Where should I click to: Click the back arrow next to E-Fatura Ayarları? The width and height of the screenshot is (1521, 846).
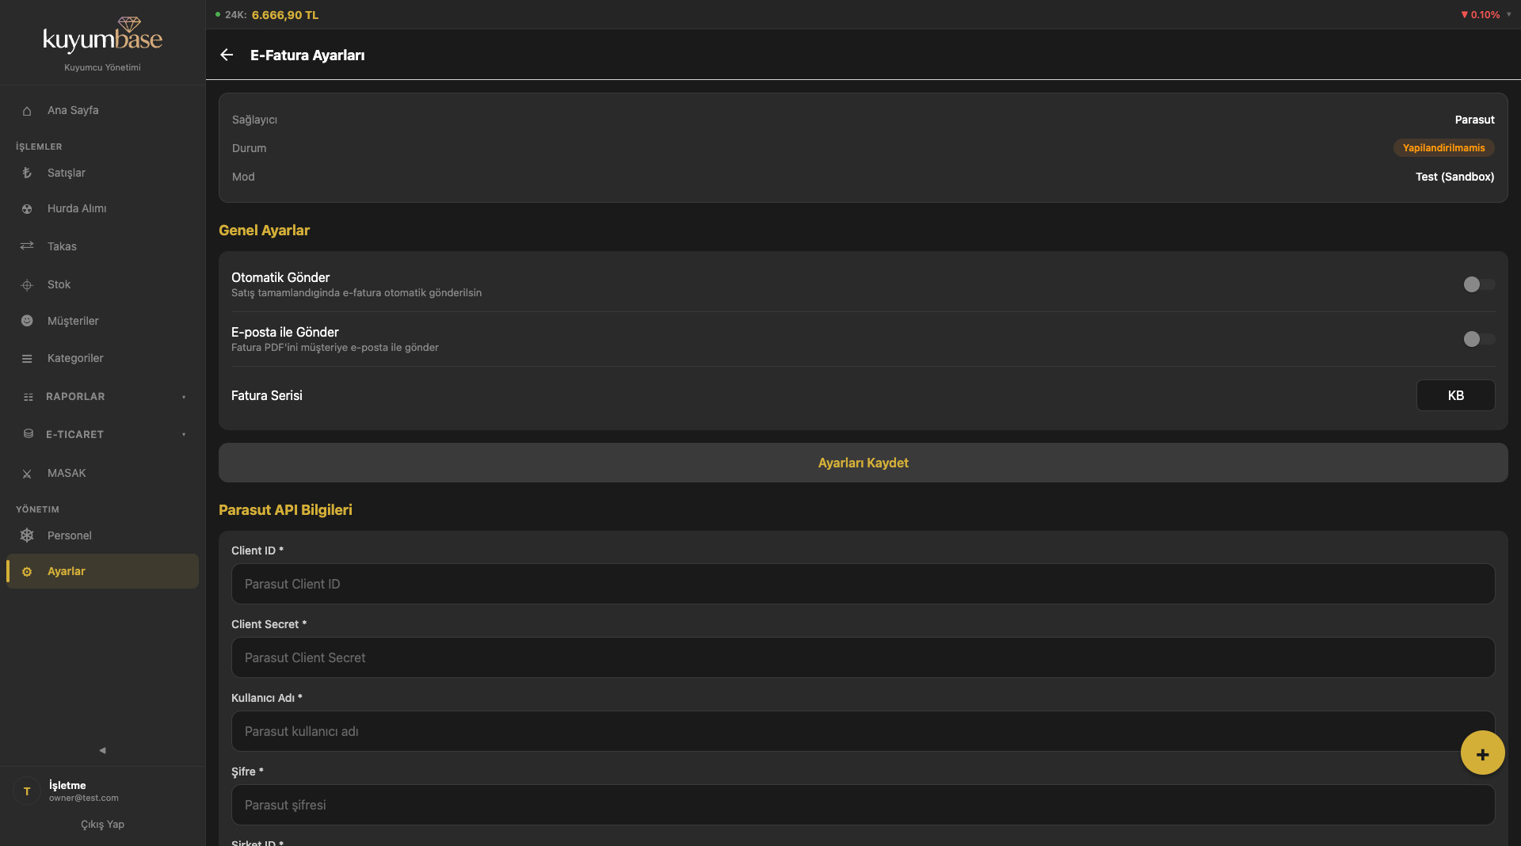click(227, 55)
